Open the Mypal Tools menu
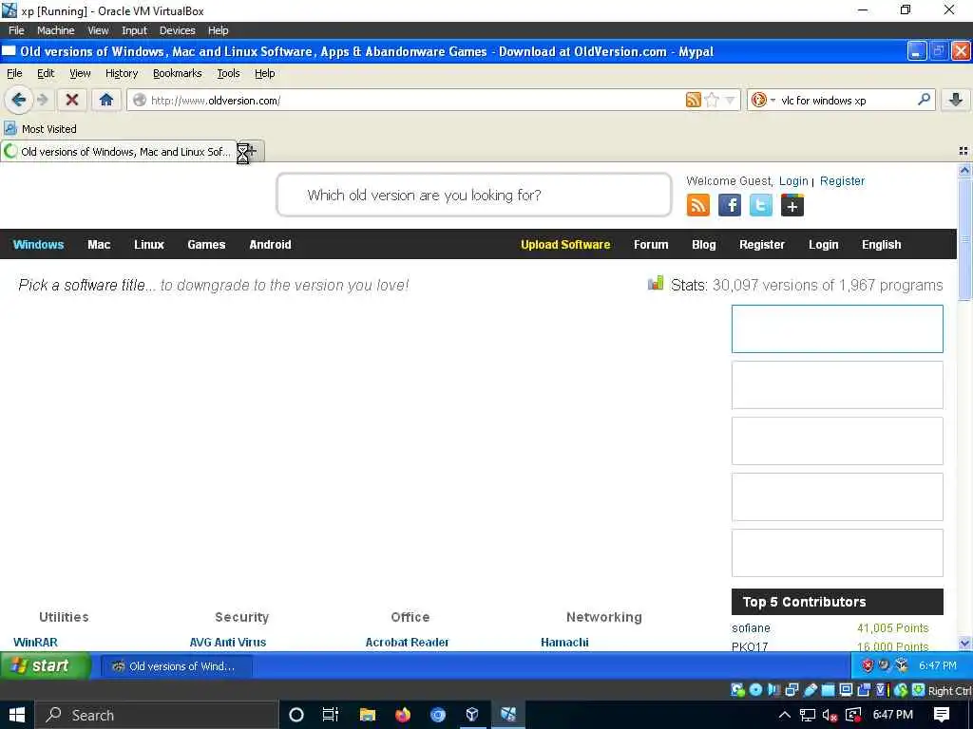 click(228, 73)
